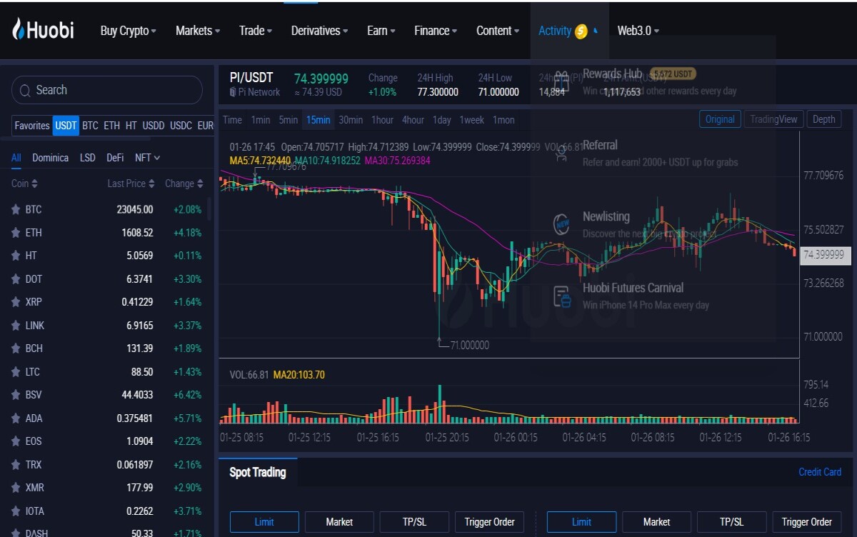Click the Activity coin icon

tap(581, 31)
